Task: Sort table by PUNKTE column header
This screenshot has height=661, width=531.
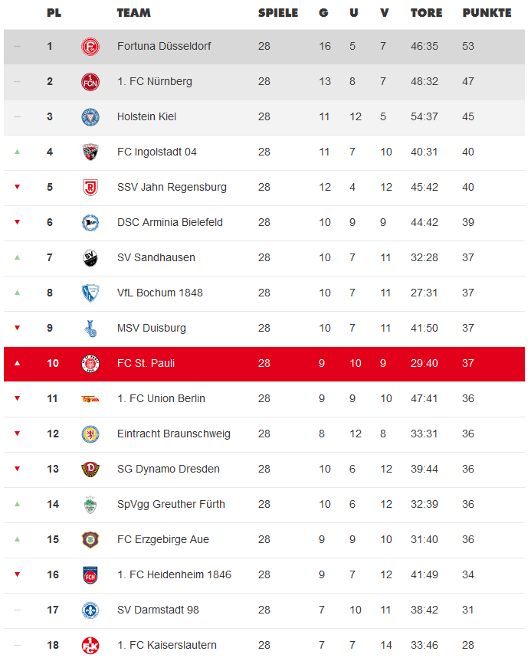Action: click(x=487, y=13)
